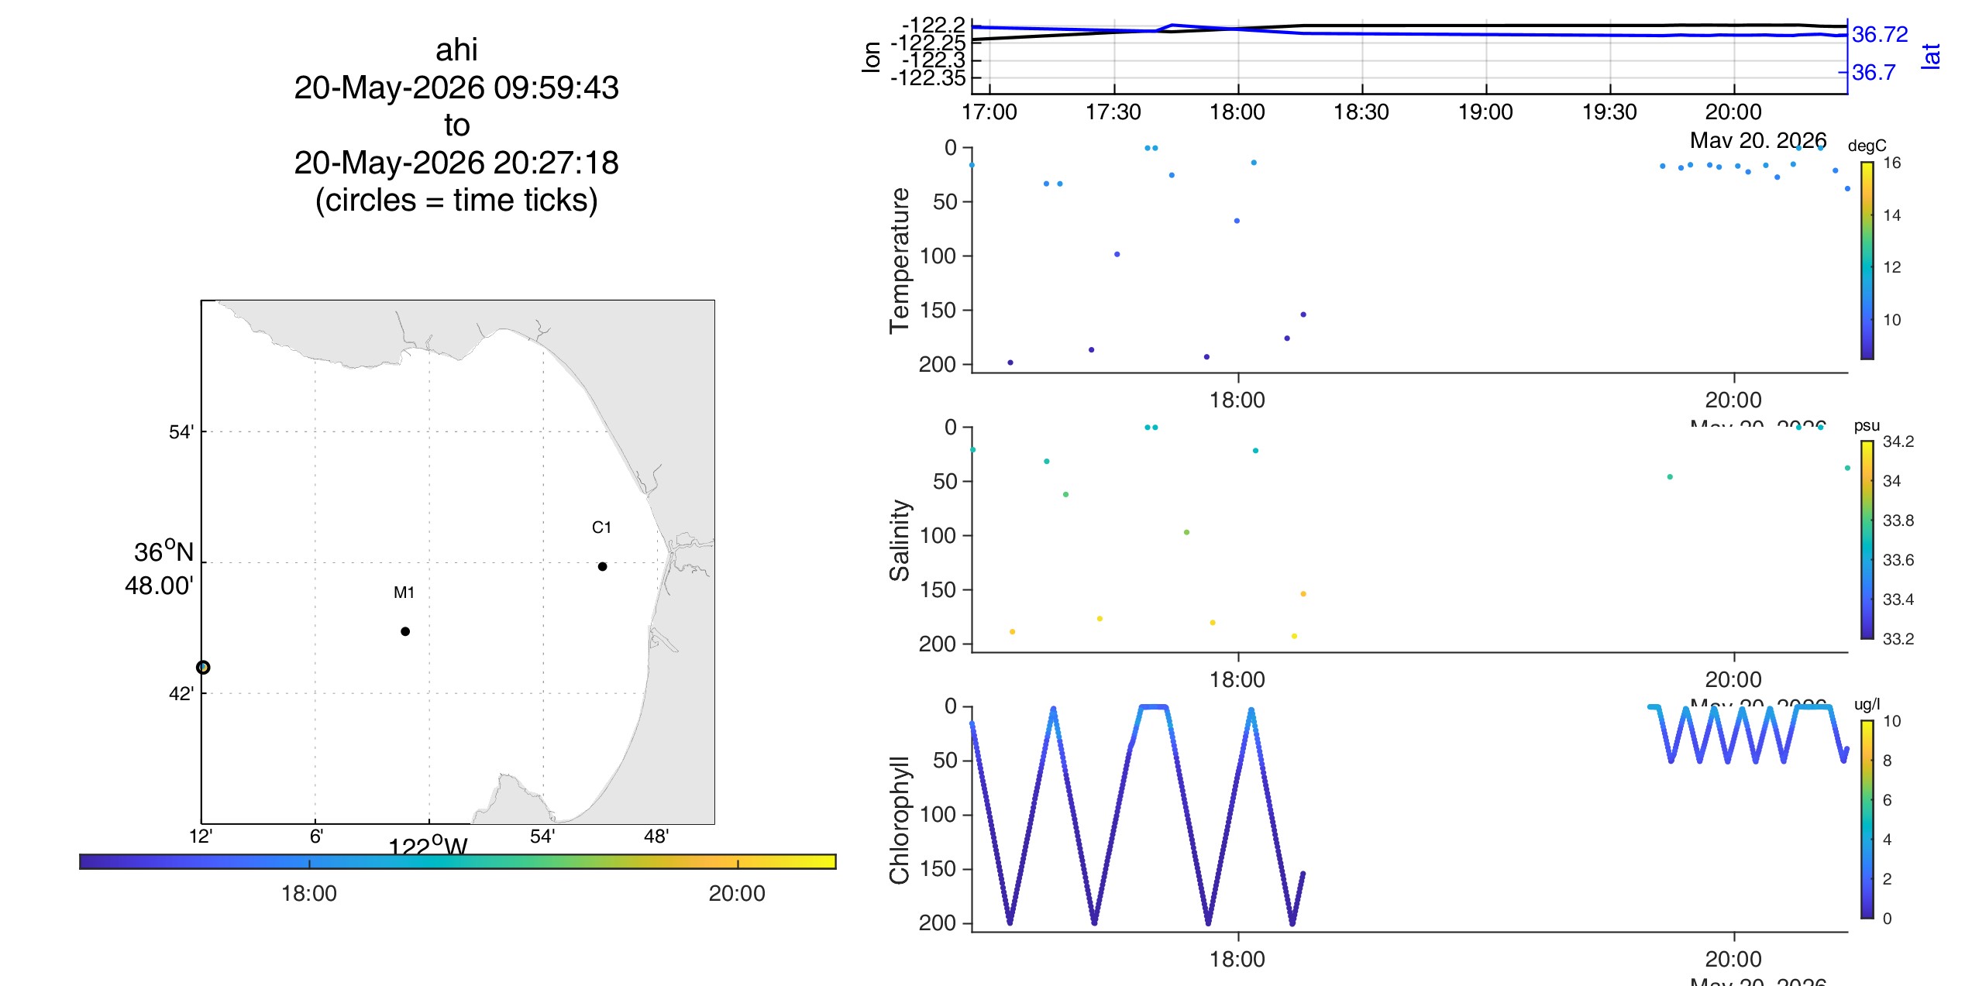1972x986 pixels.
Task: Click the 17:30 tick on the lon/lat plot
Action: coord(1113,112)
